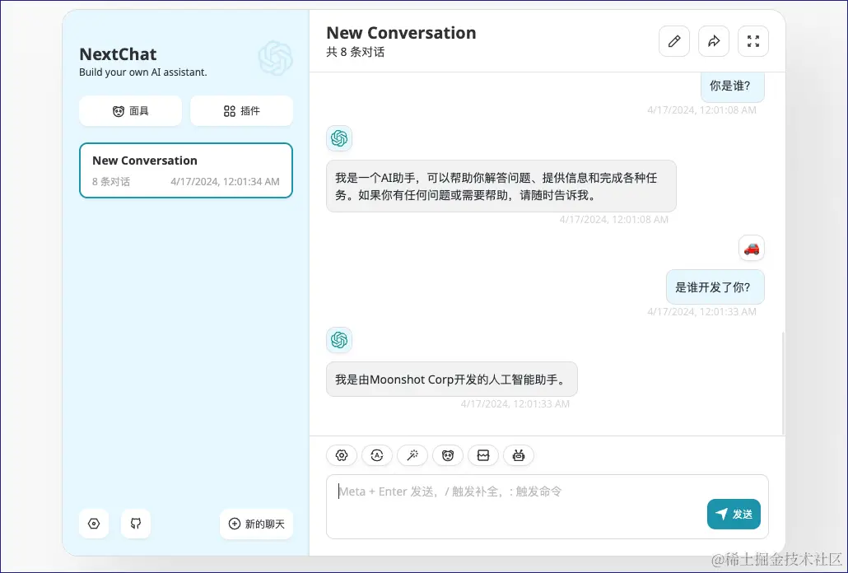Screen dimensions: 848x573
Task: Open the 面具 masks button
Action: (x=130, y=111)
